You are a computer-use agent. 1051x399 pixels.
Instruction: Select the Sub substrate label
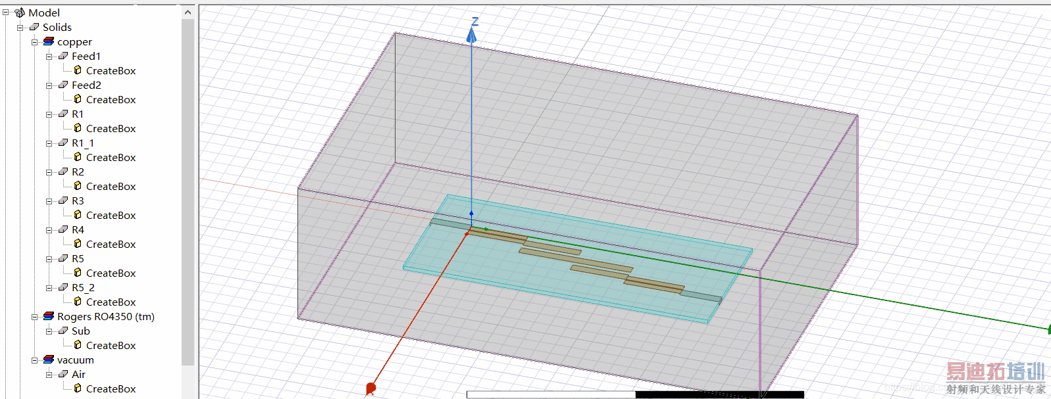(x=81, y=331)
